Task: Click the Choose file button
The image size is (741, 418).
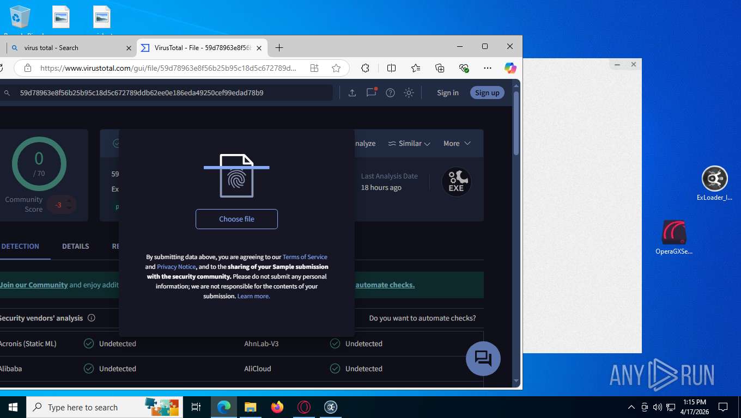Action: tap(236, 219)
